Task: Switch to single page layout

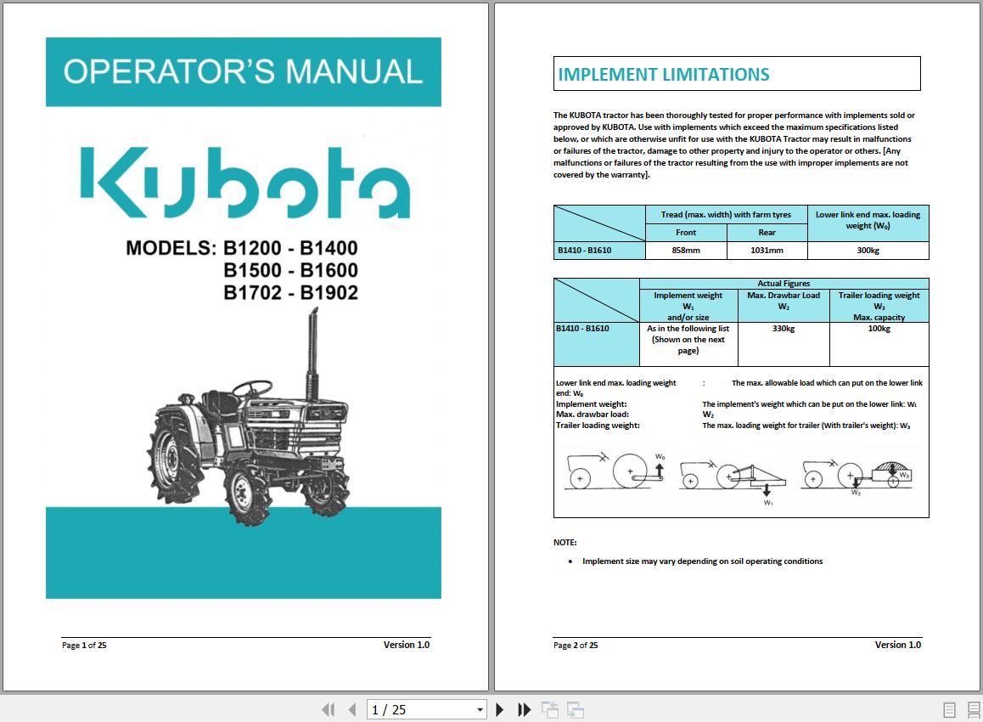Action: click(949, 710)
